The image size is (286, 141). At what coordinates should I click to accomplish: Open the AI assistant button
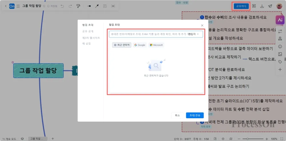point(280,20)
